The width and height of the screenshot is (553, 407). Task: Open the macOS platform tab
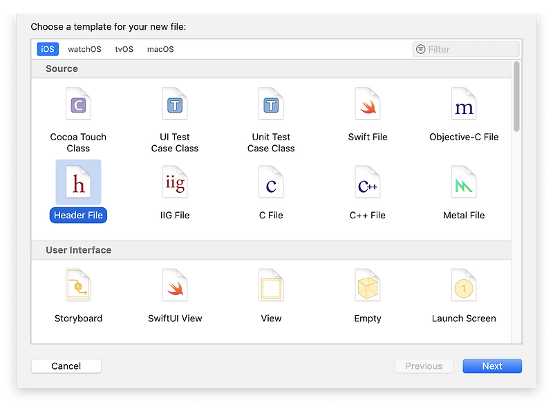pyautogui.click(x=160, y=49)
